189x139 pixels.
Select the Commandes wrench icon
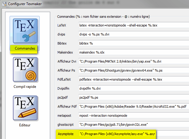click(x=25, y=31)
